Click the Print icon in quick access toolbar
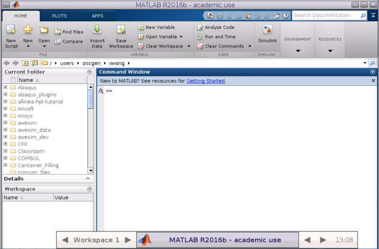The image size is (379, 249). tap(277, 16)
